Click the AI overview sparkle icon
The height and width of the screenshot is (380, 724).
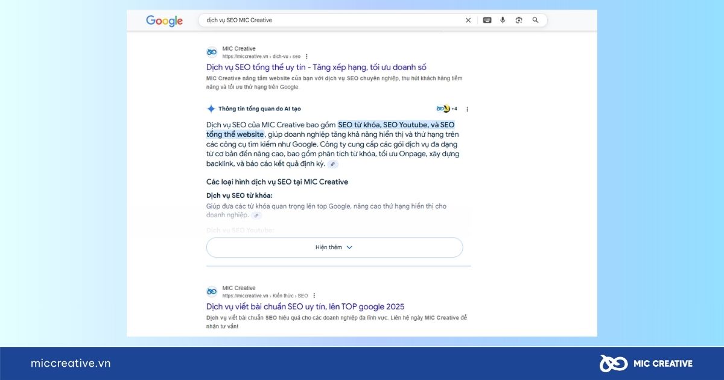211,109
